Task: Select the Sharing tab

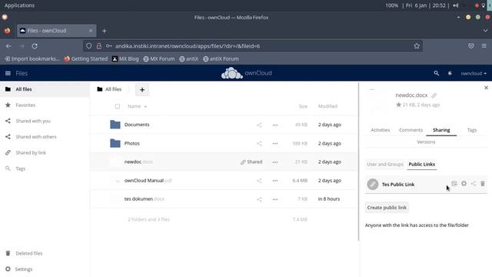Action: (x=441, y=130)
